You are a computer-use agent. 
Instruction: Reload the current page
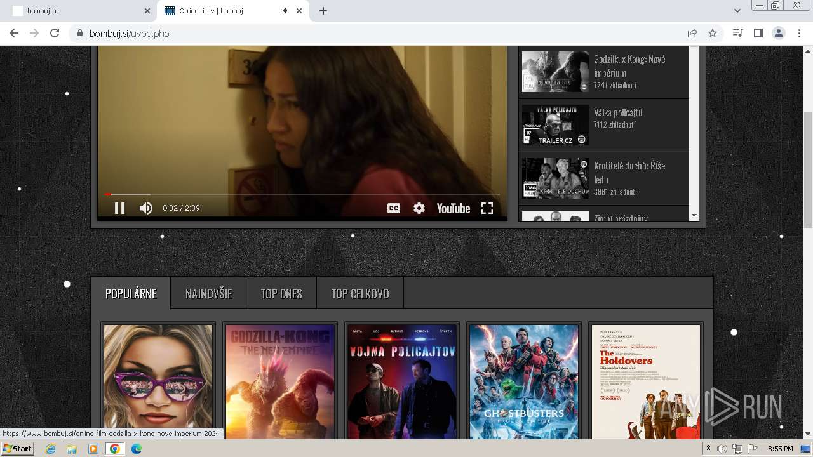click(55, 33)
